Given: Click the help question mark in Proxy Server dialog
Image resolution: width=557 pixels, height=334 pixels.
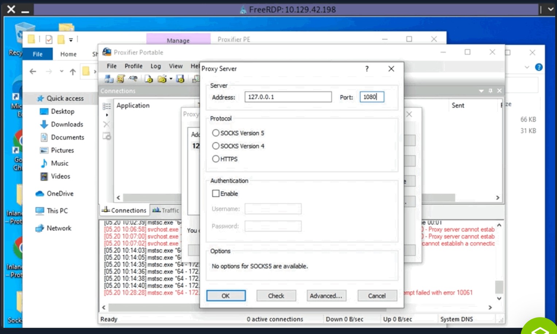Looking at the screenshot, I should pos(367,69).
